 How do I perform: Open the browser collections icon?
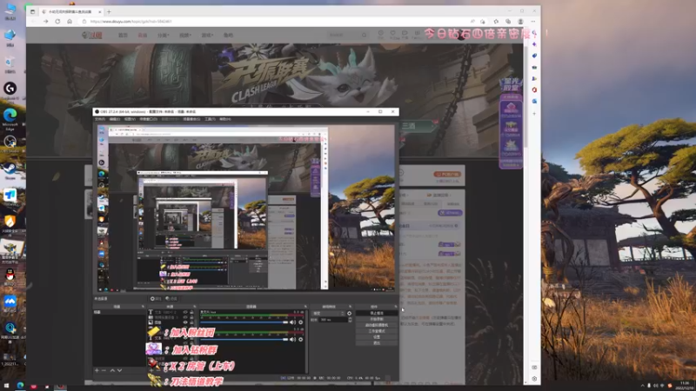508,21
